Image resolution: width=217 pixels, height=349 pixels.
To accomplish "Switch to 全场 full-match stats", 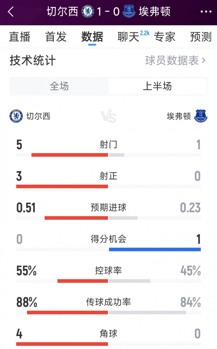I will pyautogui.click(x=59, y=86).
